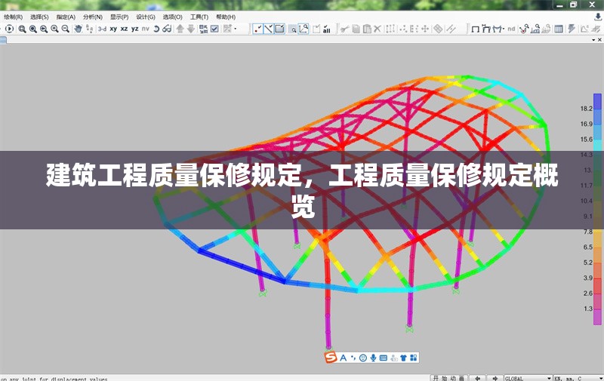
Task: Click the Delete X icon
Action: click(377, 29)
